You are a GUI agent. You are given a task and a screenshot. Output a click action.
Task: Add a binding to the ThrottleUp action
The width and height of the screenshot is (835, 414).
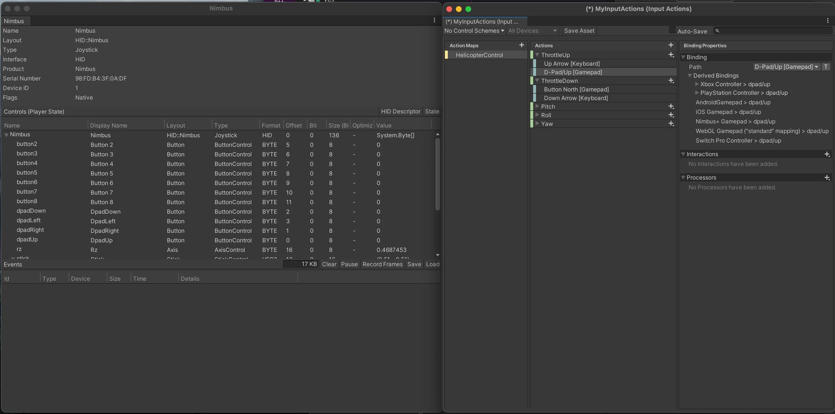[671, 55]
